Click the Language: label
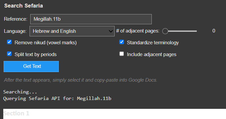 (15, 31)
